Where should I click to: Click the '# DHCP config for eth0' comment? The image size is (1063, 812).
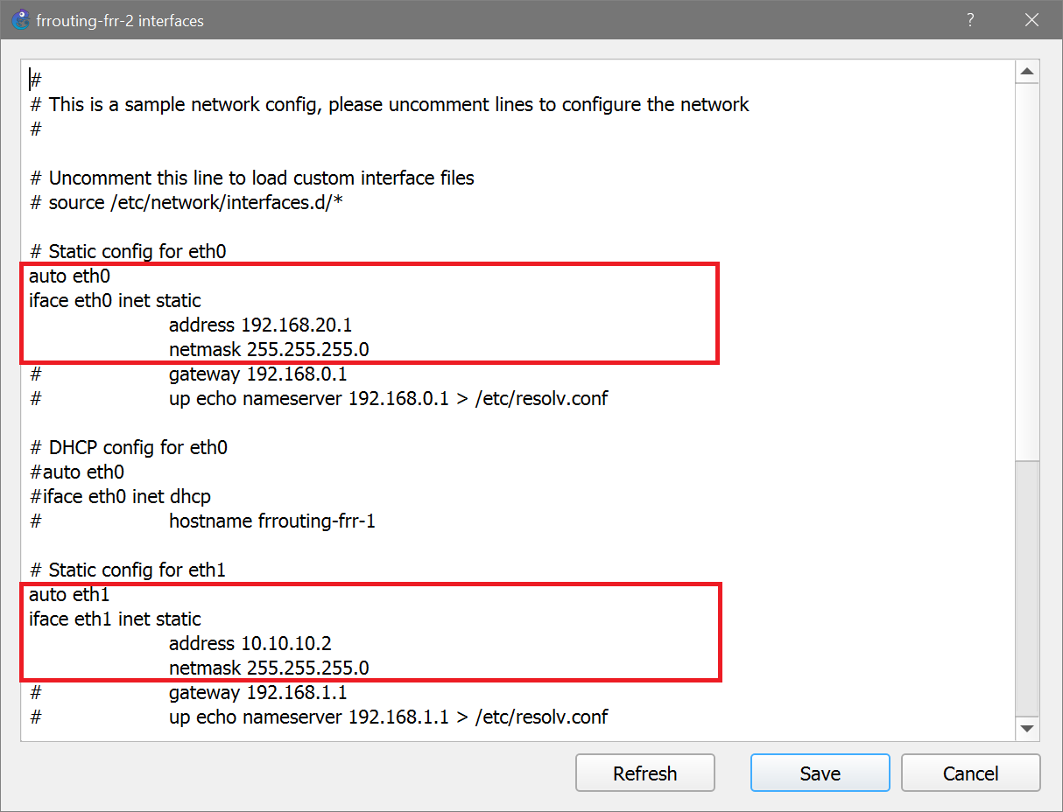click(x=129, y=447)
